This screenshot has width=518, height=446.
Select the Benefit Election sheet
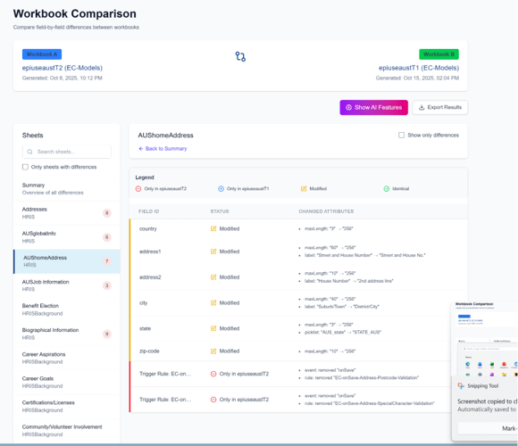click(x=67, y=310)
